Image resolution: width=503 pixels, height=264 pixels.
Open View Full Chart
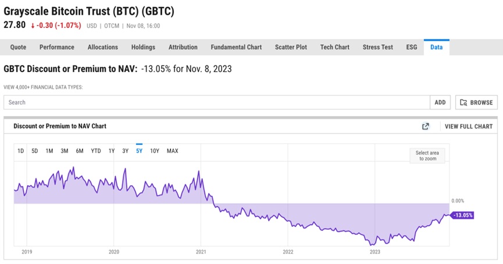tap(468, 126)
